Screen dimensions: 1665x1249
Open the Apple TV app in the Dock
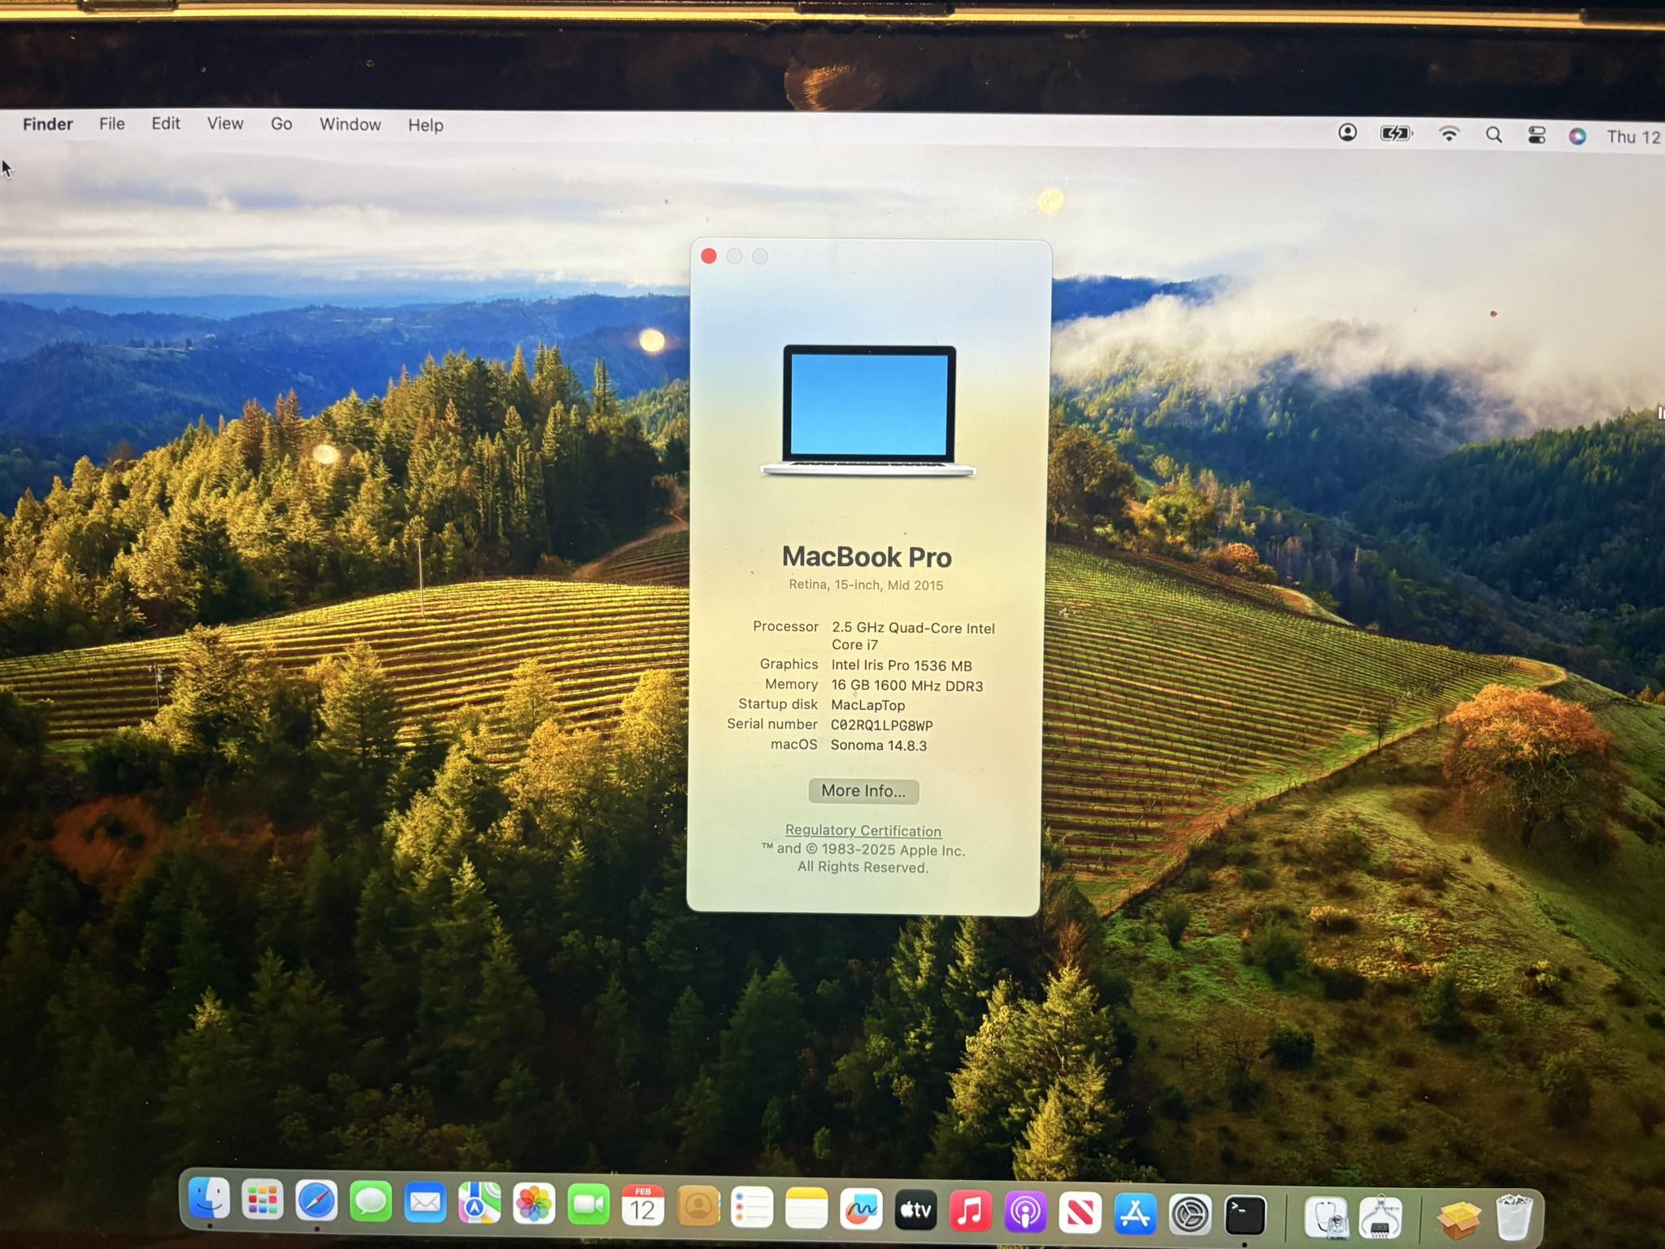[x=915, y=1210]
